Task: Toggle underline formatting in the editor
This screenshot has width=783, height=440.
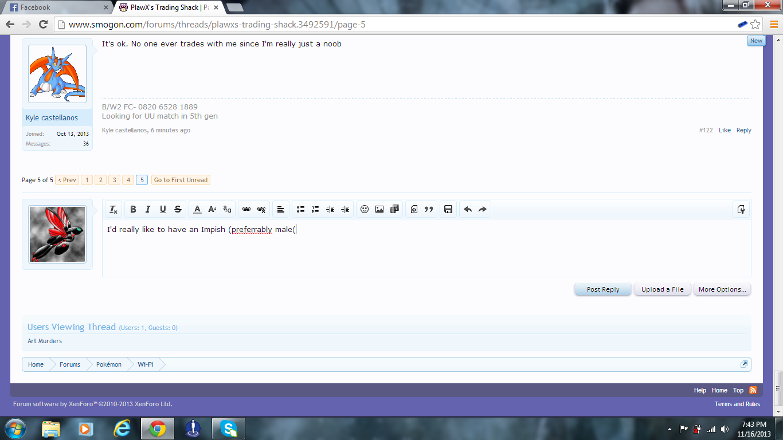Action: (163, 210)
